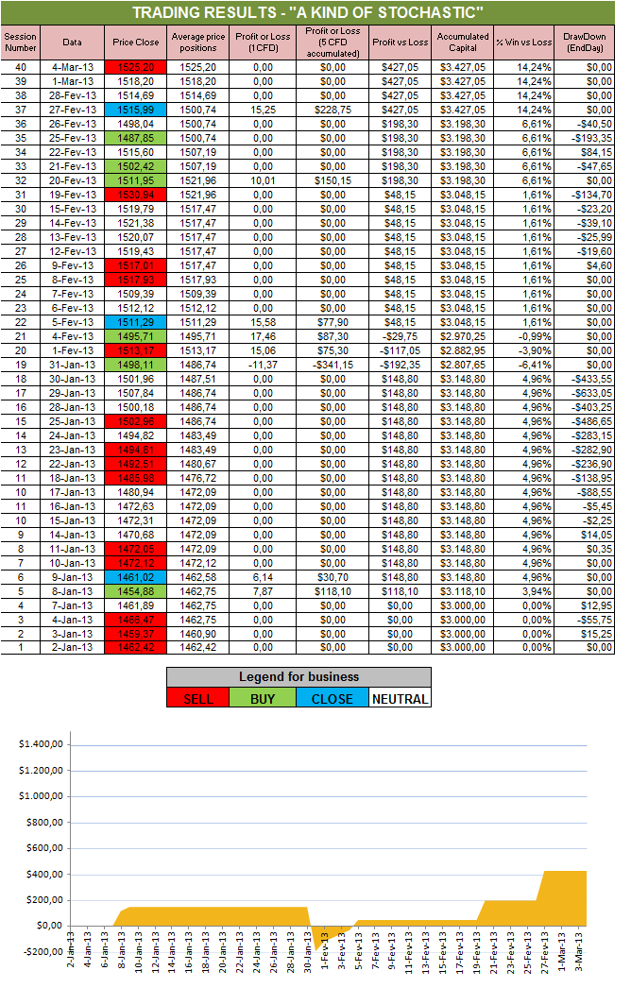Click the blue CLOSE legend swatch
This screenshot has width=631, height=1005.
(x=333, y=698)
